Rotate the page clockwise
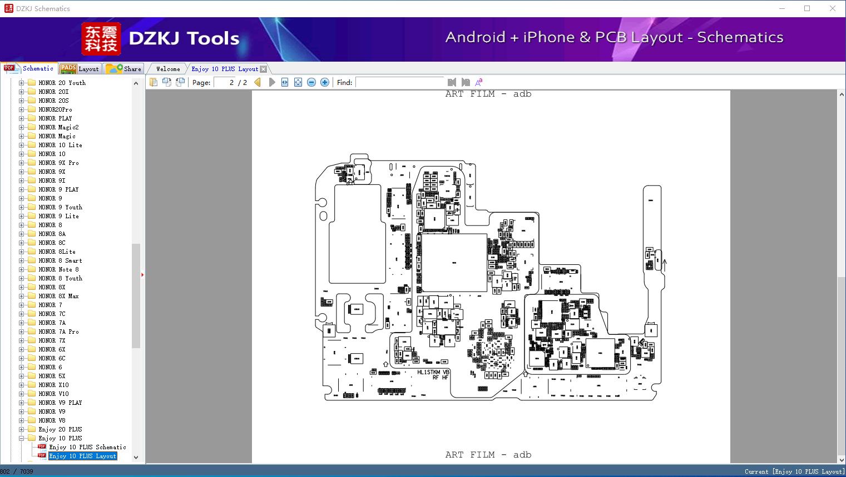 [x=180, y=82]
